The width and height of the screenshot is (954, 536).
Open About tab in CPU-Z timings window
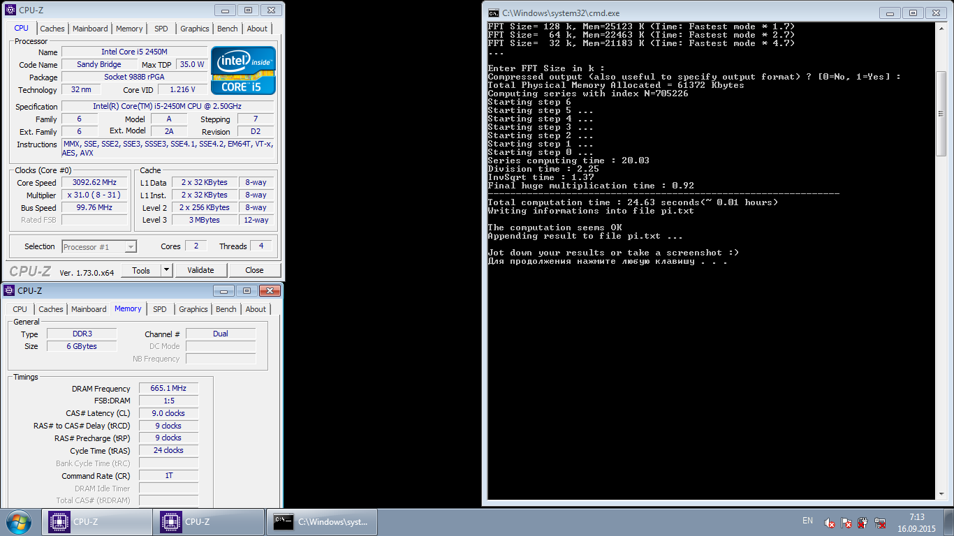tap(256, 309)
